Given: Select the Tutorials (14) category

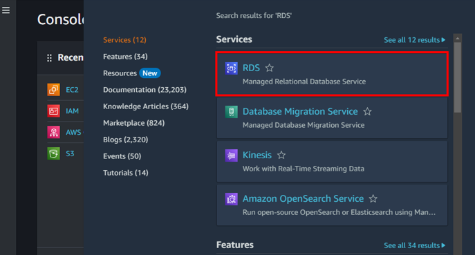Looking at the screenshot, I should point(125,173).
